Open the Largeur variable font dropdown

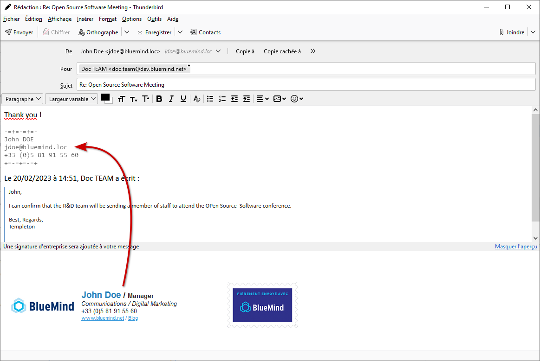[x=72, y=99]
